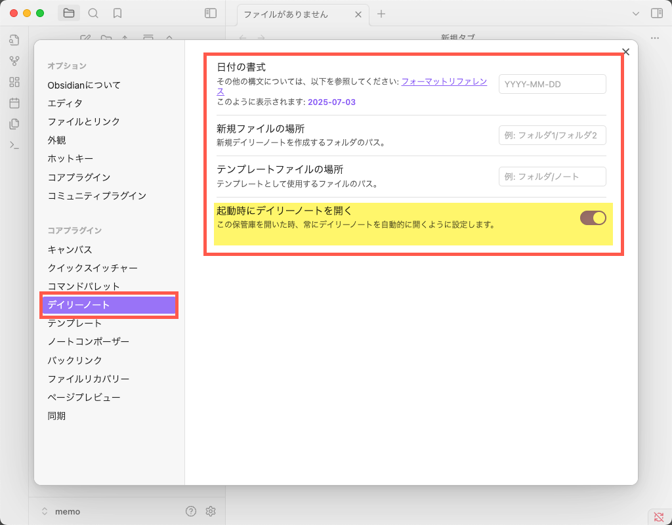
Task: Open the memo vault switcher
Action: (x=61, y=511)
